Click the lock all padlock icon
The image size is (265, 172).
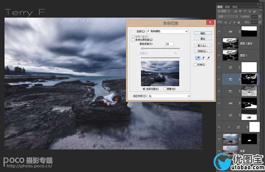[x=238, y=22]
